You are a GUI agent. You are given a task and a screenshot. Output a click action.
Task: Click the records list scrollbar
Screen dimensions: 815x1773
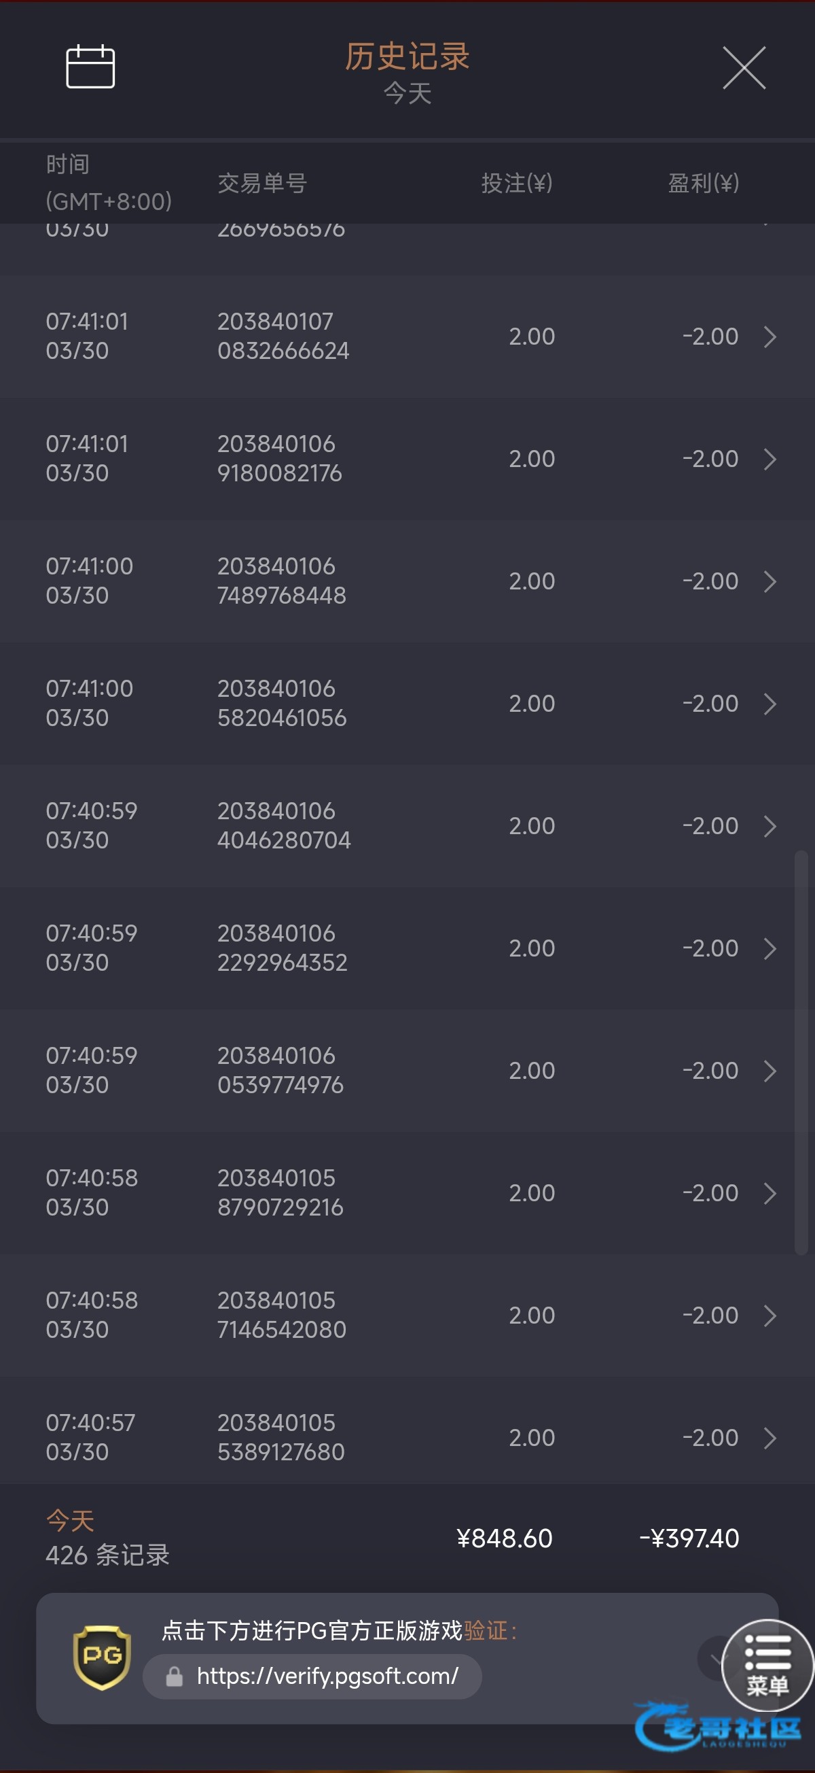(x=801, y=1052)
